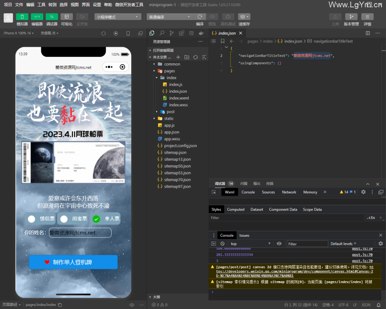Image resolution: width=386 pixels, height=309 pixels.
Task: Click the Styles Filter input field
Action: (286, 217)
